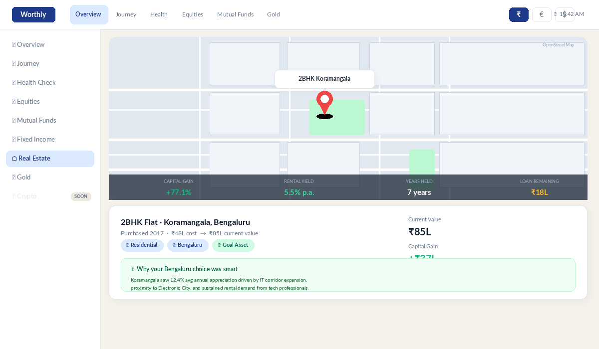Switch currency to Dollar
Screen dimensions: 599x349
pos(565,14)
